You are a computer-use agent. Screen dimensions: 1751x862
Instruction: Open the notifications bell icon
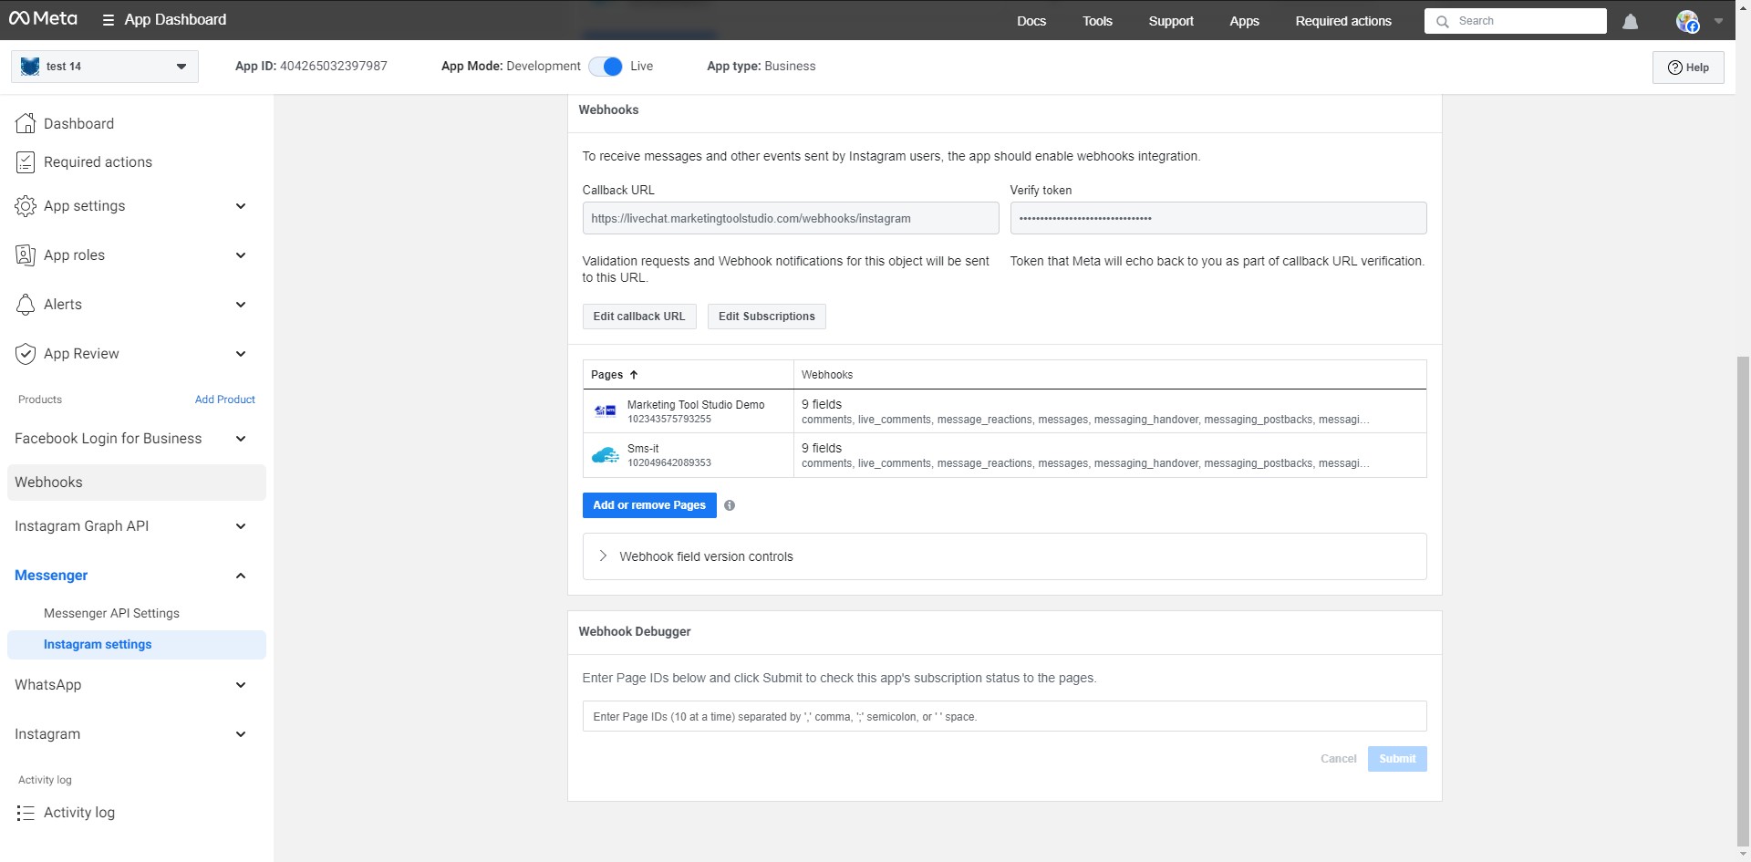coord(1630,21)
